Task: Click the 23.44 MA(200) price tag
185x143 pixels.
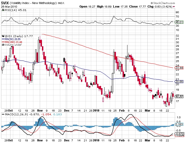Action: [179, 68]
